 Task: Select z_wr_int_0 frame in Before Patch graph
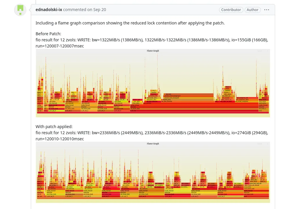click(56, 111)
